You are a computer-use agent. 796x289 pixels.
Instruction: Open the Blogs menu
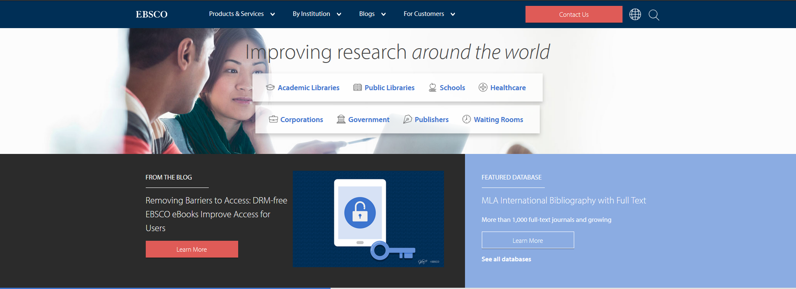click(367, 14)
